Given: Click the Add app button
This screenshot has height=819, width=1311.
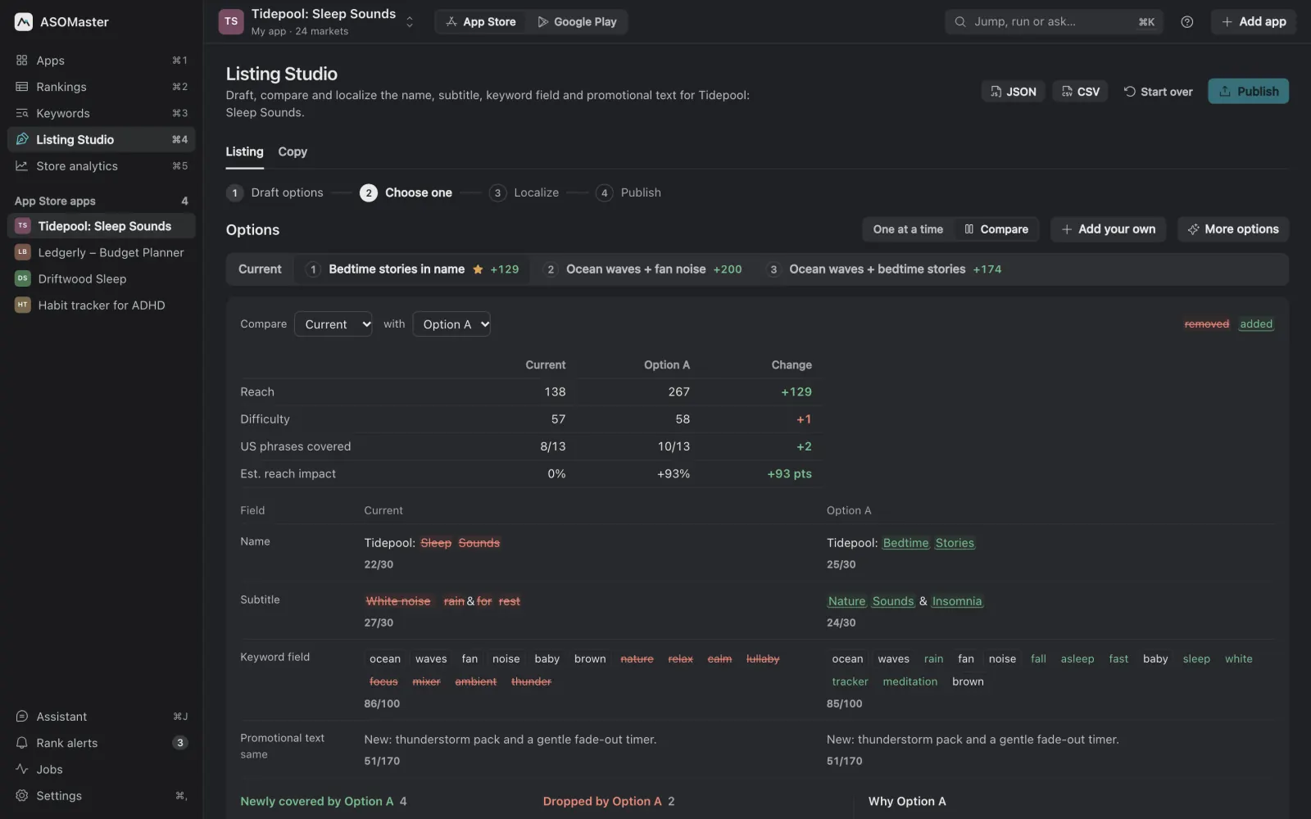Looking at the screenshot, I should 1254,22.
